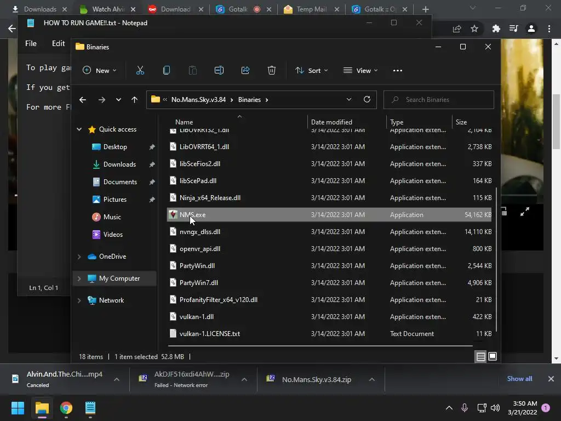Refresh the Binaries folder view
Viewport: 561px width, 421px height.
(x=367, y=100)
